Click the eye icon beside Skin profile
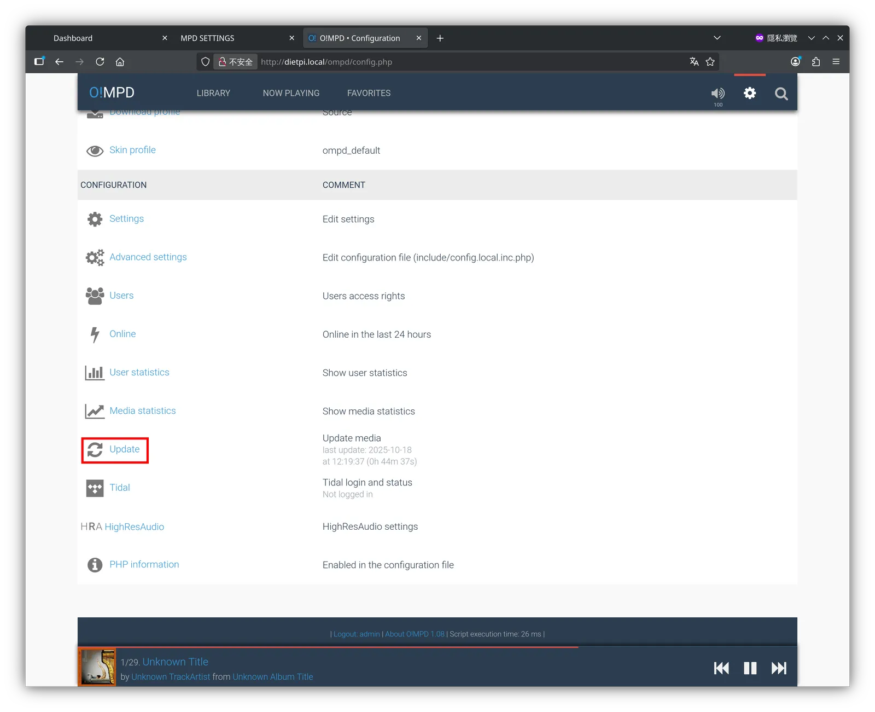Viewport: 875px width, 712px height. pyautogui.click(x=95, y=151)
